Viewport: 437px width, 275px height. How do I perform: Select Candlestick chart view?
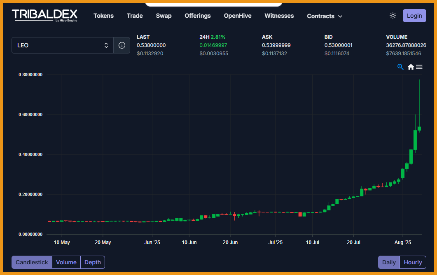click(32, 262)
